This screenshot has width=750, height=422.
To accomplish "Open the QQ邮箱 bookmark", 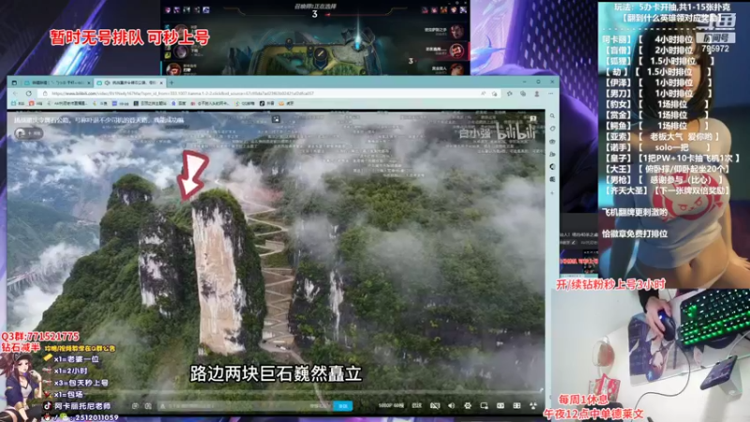I will (x=246, y=103).
